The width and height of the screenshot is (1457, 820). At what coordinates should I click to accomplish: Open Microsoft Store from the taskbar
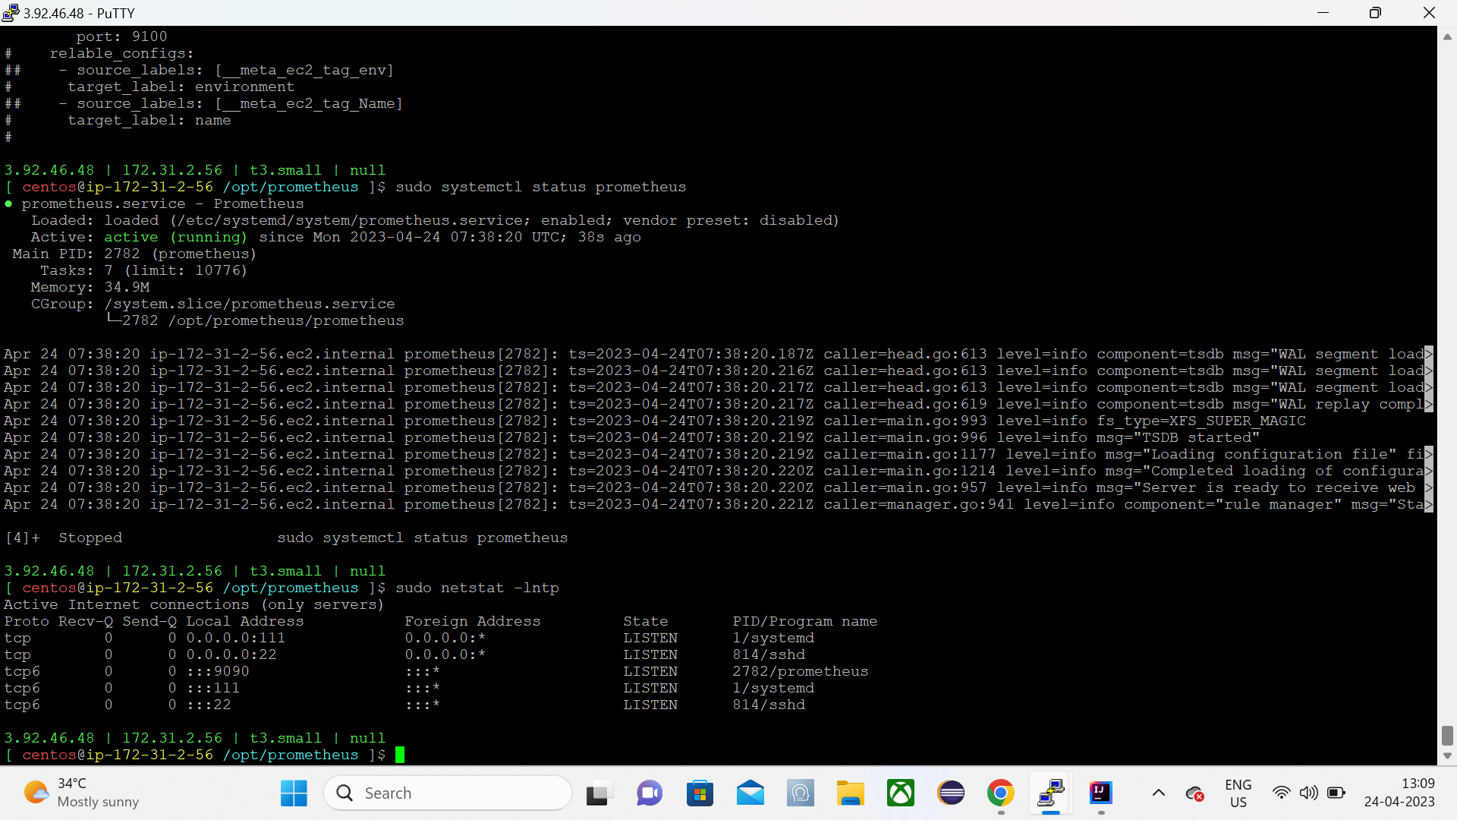[x=700, y=793]
